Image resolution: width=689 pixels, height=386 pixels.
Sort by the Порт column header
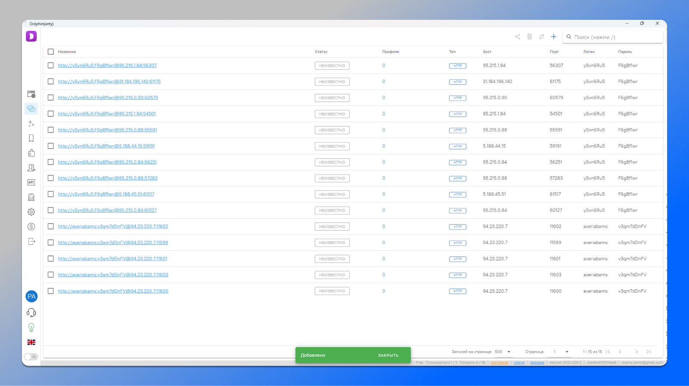click(x=554, y=52)
